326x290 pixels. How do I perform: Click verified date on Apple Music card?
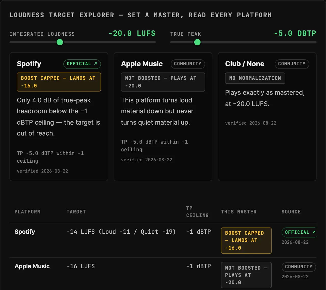pos(147,160)
